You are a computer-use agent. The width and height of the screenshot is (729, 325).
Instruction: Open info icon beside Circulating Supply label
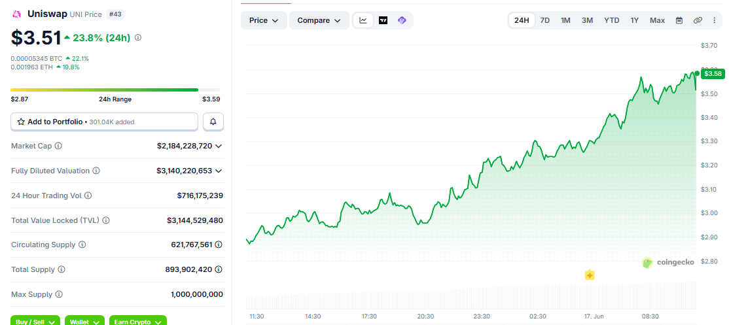[x=82, y=245]
